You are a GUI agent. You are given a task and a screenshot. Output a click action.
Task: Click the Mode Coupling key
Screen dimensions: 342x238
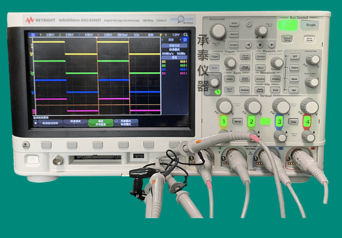(245, 68)
